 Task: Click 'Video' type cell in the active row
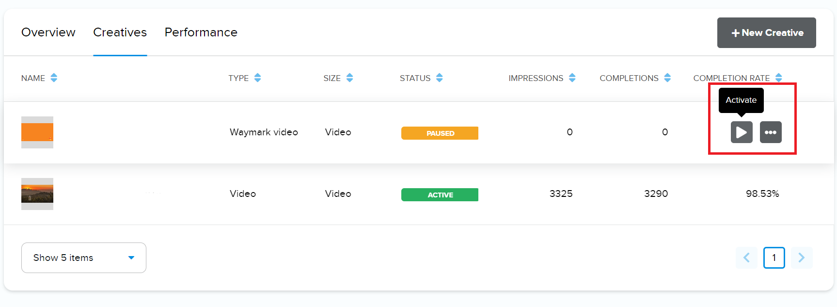point(243,194)
